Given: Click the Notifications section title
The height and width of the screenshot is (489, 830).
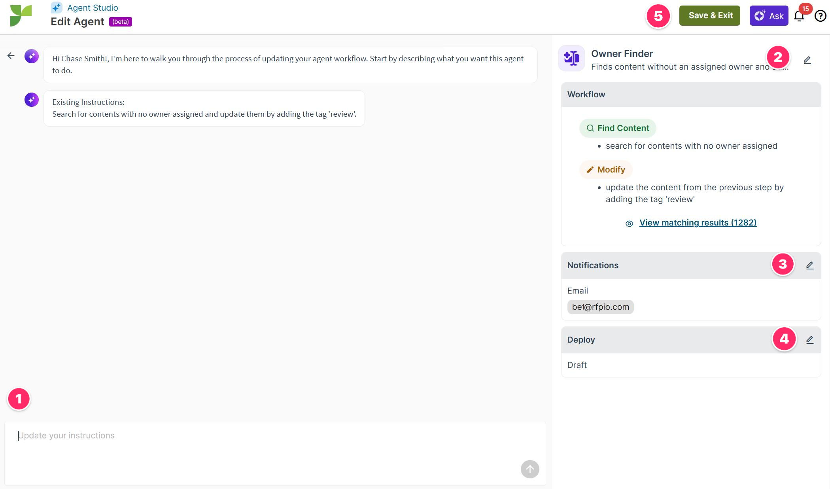Looking at the screenshot, I should [x=593, y=265].
